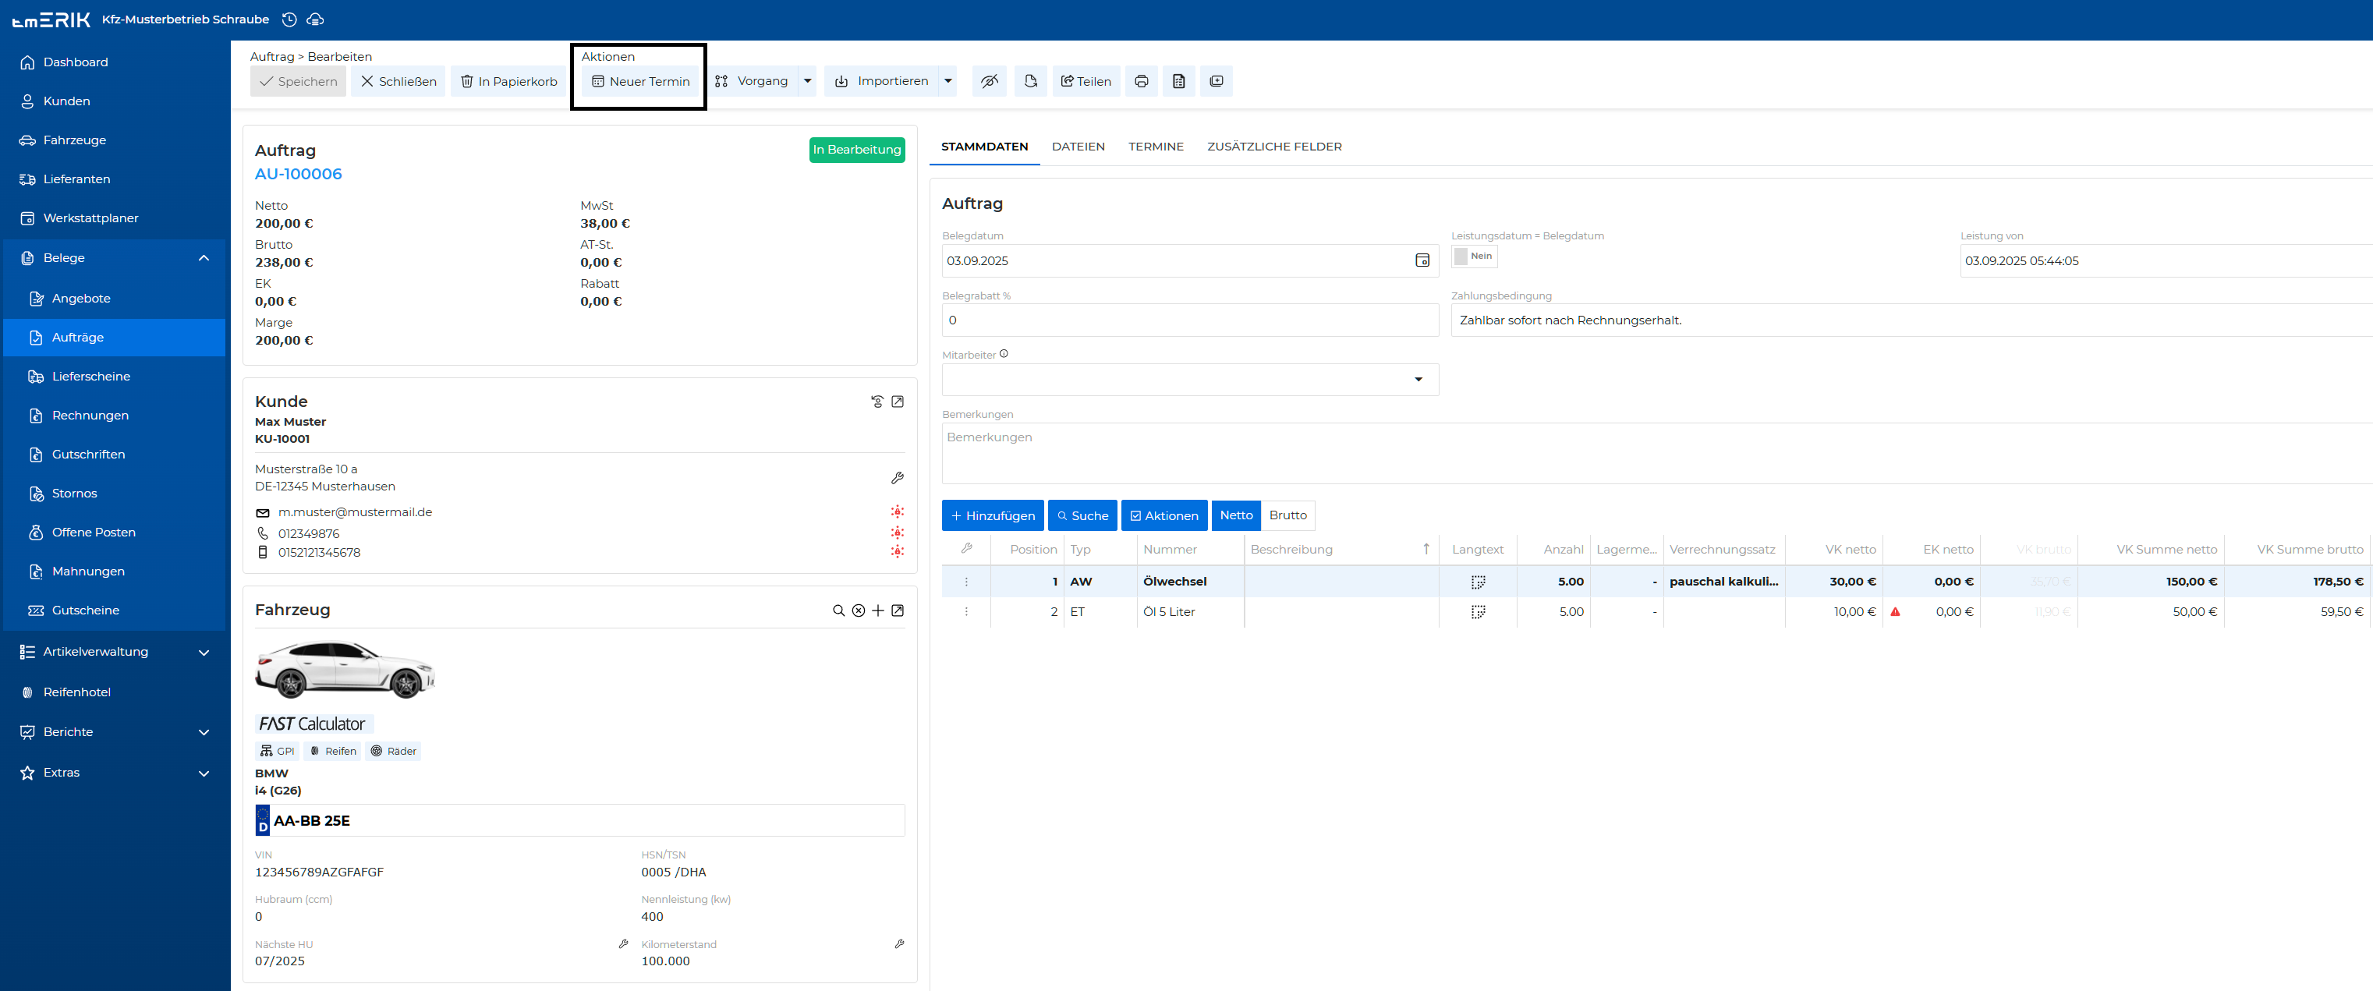The height and width of the screenshot is (991, 2373).
Task: Sort by Beschreibung column arrow
Action: (x=1425, y=549)
